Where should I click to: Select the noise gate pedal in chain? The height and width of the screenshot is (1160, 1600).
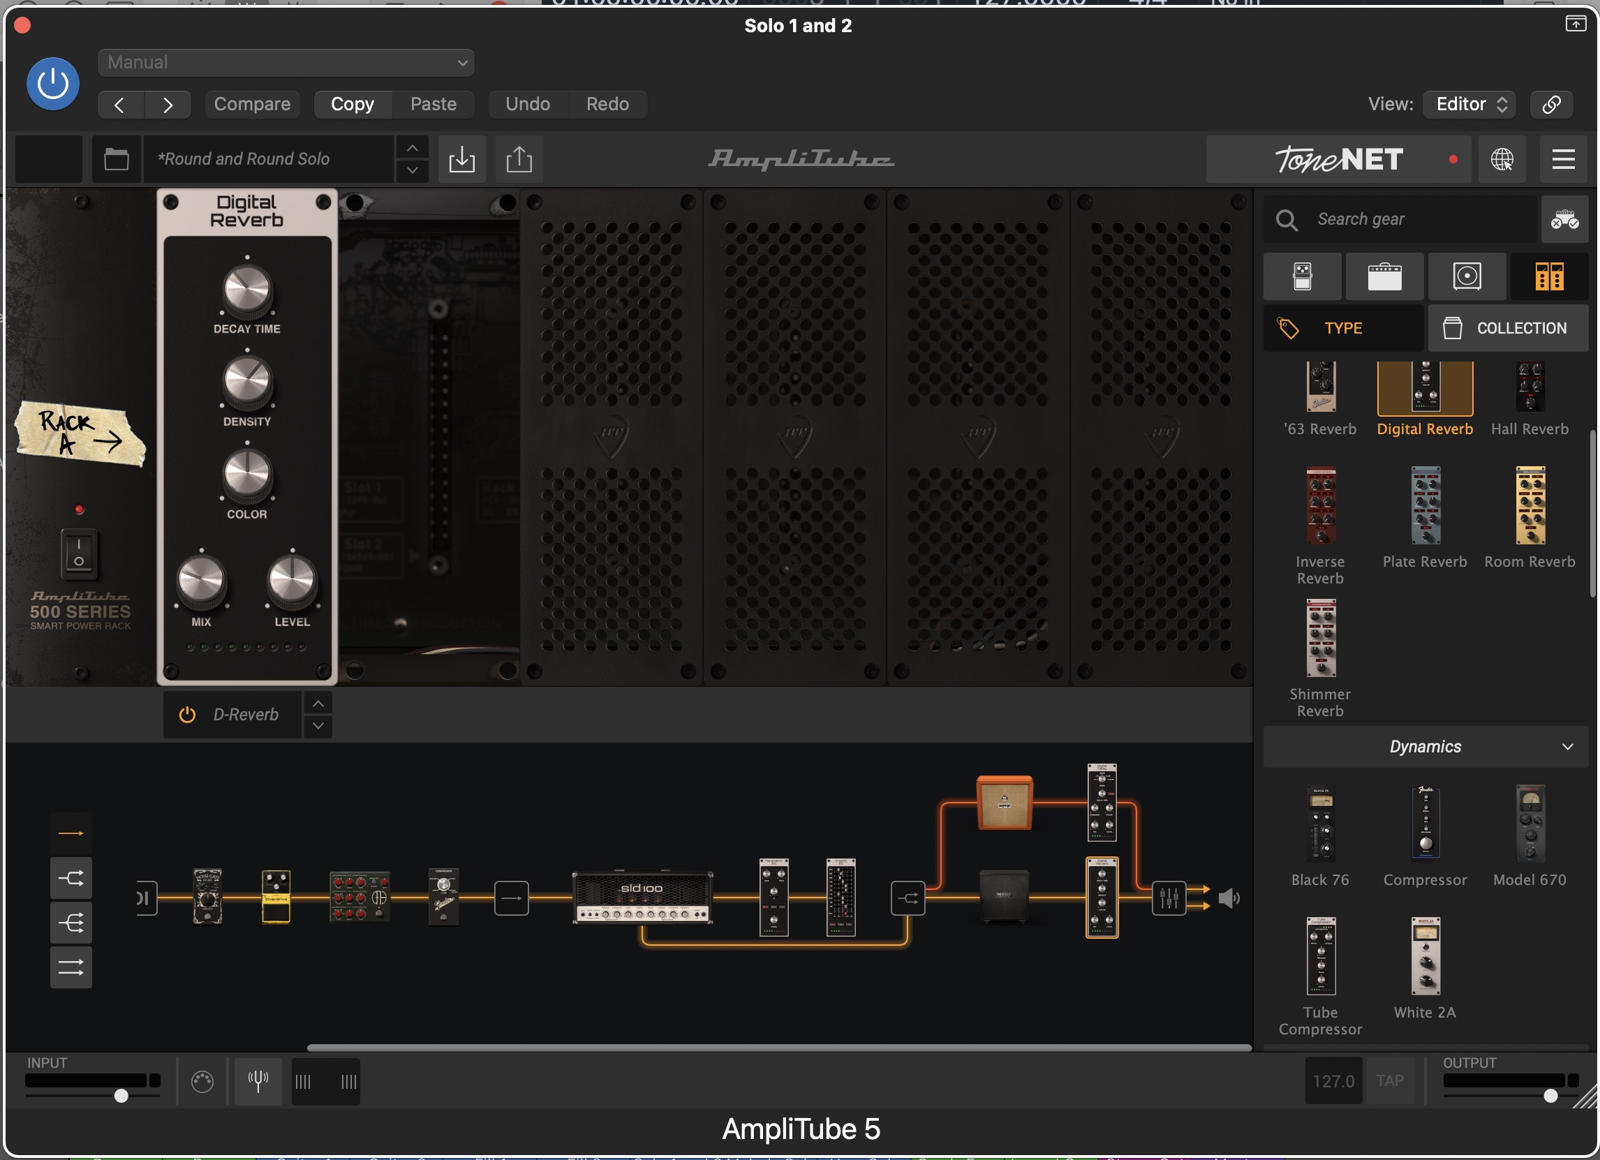207,896
